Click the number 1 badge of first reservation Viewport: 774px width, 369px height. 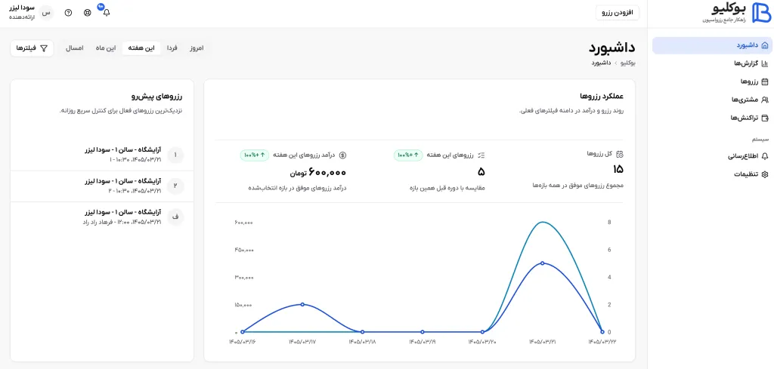(175, 155)
